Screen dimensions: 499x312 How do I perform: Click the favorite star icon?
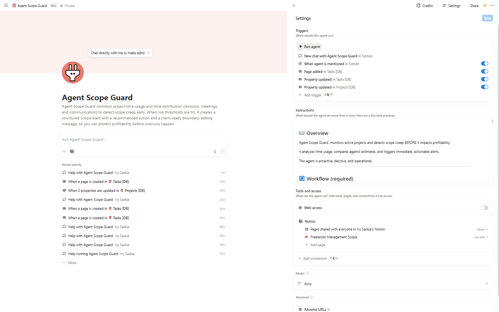[485, 5]
